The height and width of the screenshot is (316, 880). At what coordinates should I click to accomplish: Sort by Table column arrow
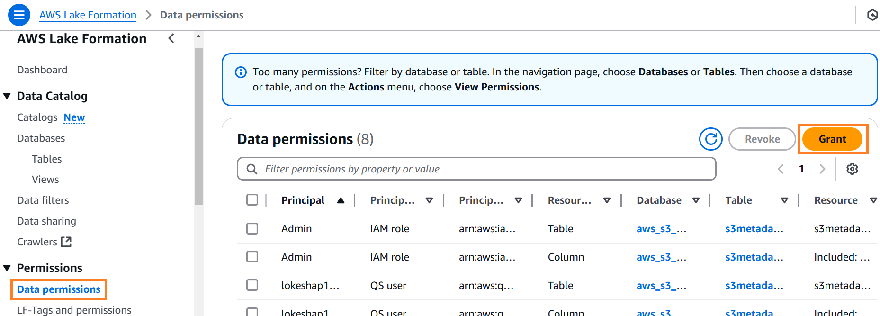784,200
